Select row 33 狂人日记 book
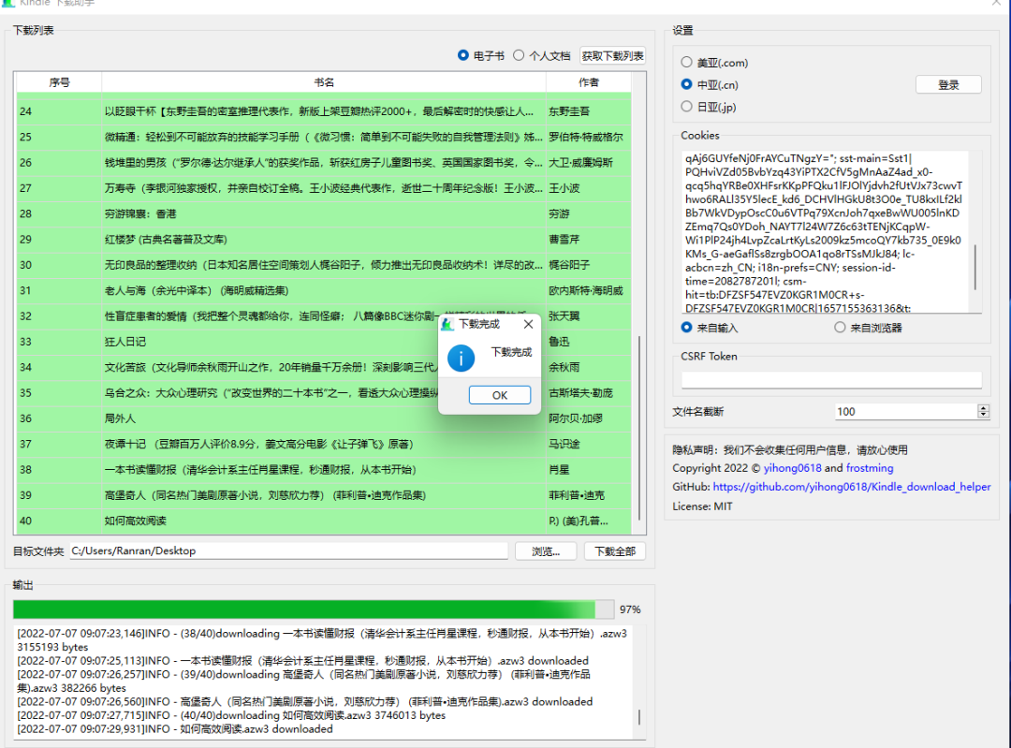Screen dimensions: 1011x748 324,342
